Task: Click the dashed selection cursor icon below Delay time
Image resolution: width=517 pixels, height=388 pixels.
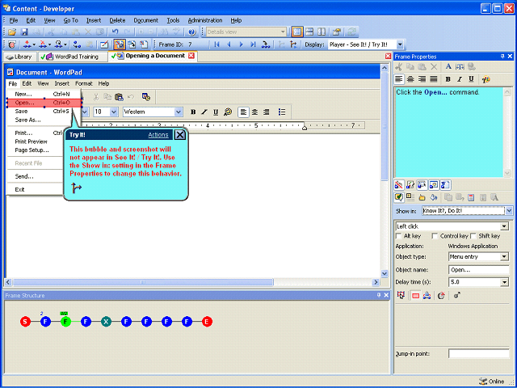Action: 401,295
